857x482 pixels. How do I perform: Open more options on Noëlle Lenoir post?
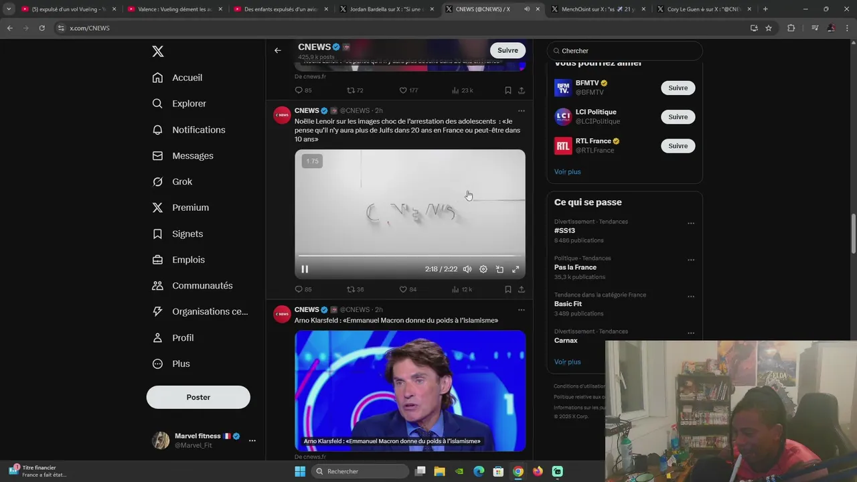pos(521,111)
